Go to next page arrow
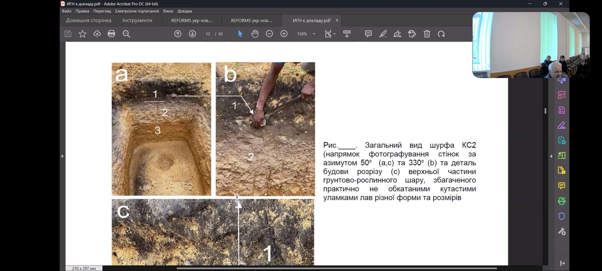 192,34
